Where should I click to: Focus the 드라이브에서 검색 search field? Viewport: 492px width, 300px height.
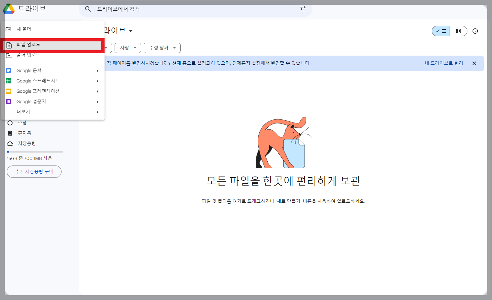[195, 9]
